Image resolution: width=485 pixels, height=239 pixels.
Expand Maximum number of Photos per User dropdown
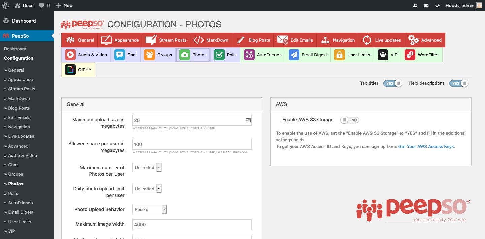pos(147,167)
